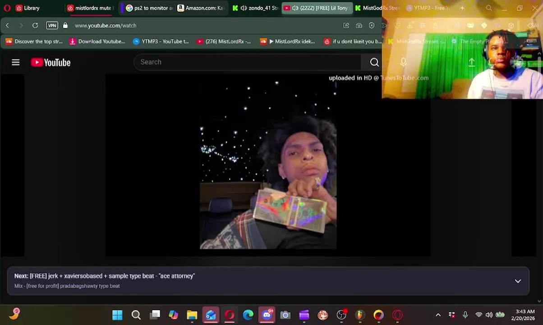
Task: Open the YouTube guide hamburger menu
Action: coord(16,62)
